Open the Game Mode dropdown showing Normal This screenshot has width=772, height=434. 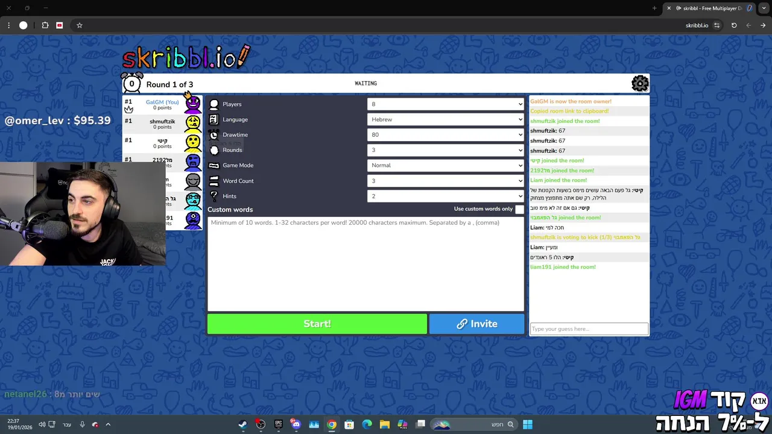click(446, 165)
